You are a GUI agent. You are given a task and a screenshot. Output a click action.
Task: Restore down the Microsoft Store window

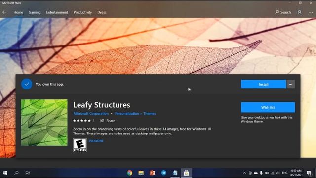tap(300, 3)
